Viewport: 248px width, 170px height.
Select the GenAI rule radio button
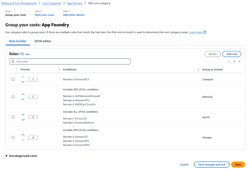click(13, 117)
